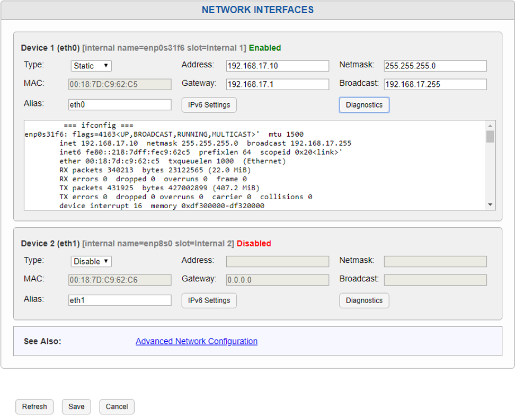Run Diagnostics for Device 1
Viewport: 515px width, 417px height.
tap(364, 105)
